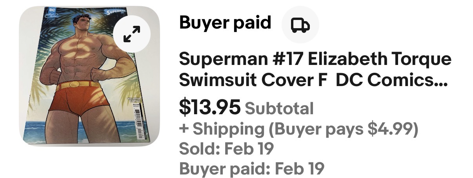The image size is (473, 178).
Task: Click the "Swimsuit Cover F DC Comics..." title line
Action: point(313,79)
